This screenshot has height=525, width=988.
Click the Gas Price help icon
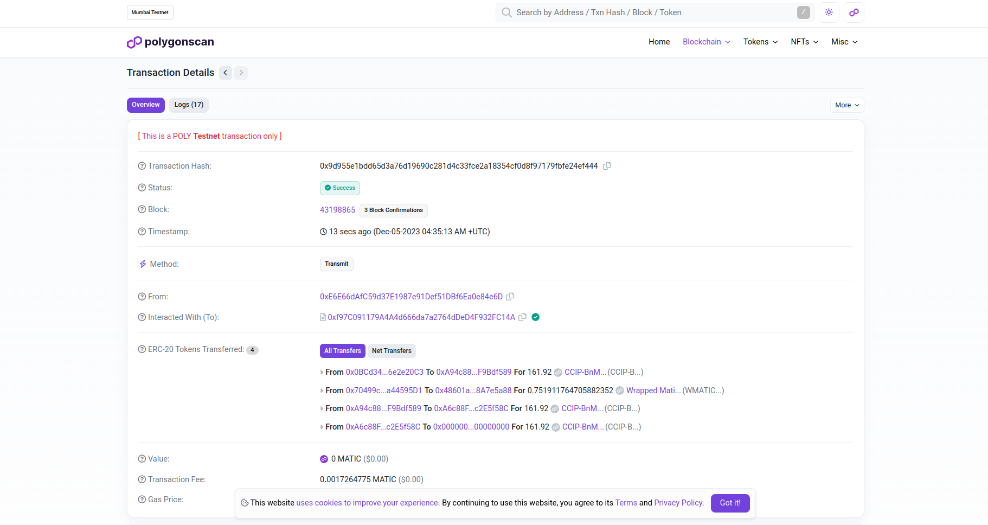point(142,500)
